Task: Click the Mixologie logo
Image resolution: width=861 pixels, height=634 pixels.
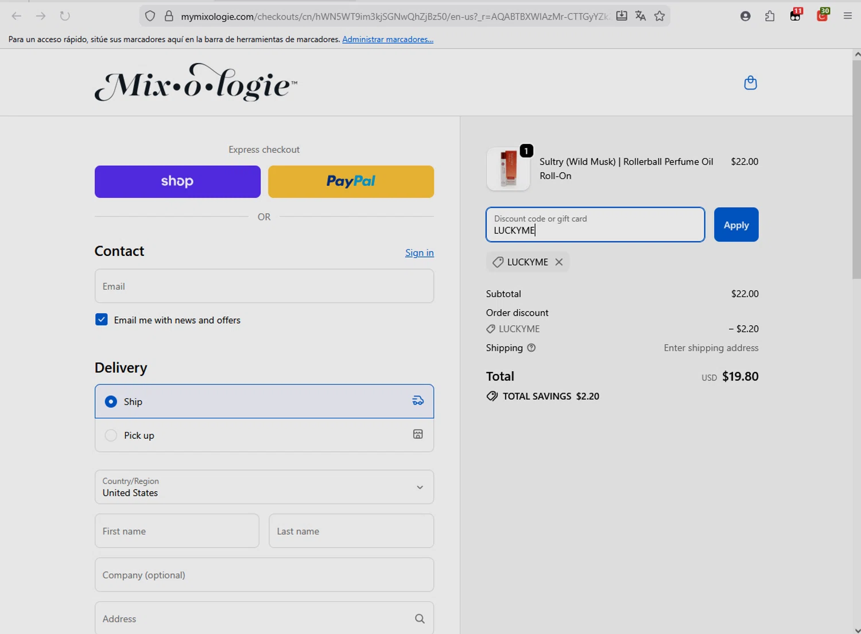Action: coord(196,83)
